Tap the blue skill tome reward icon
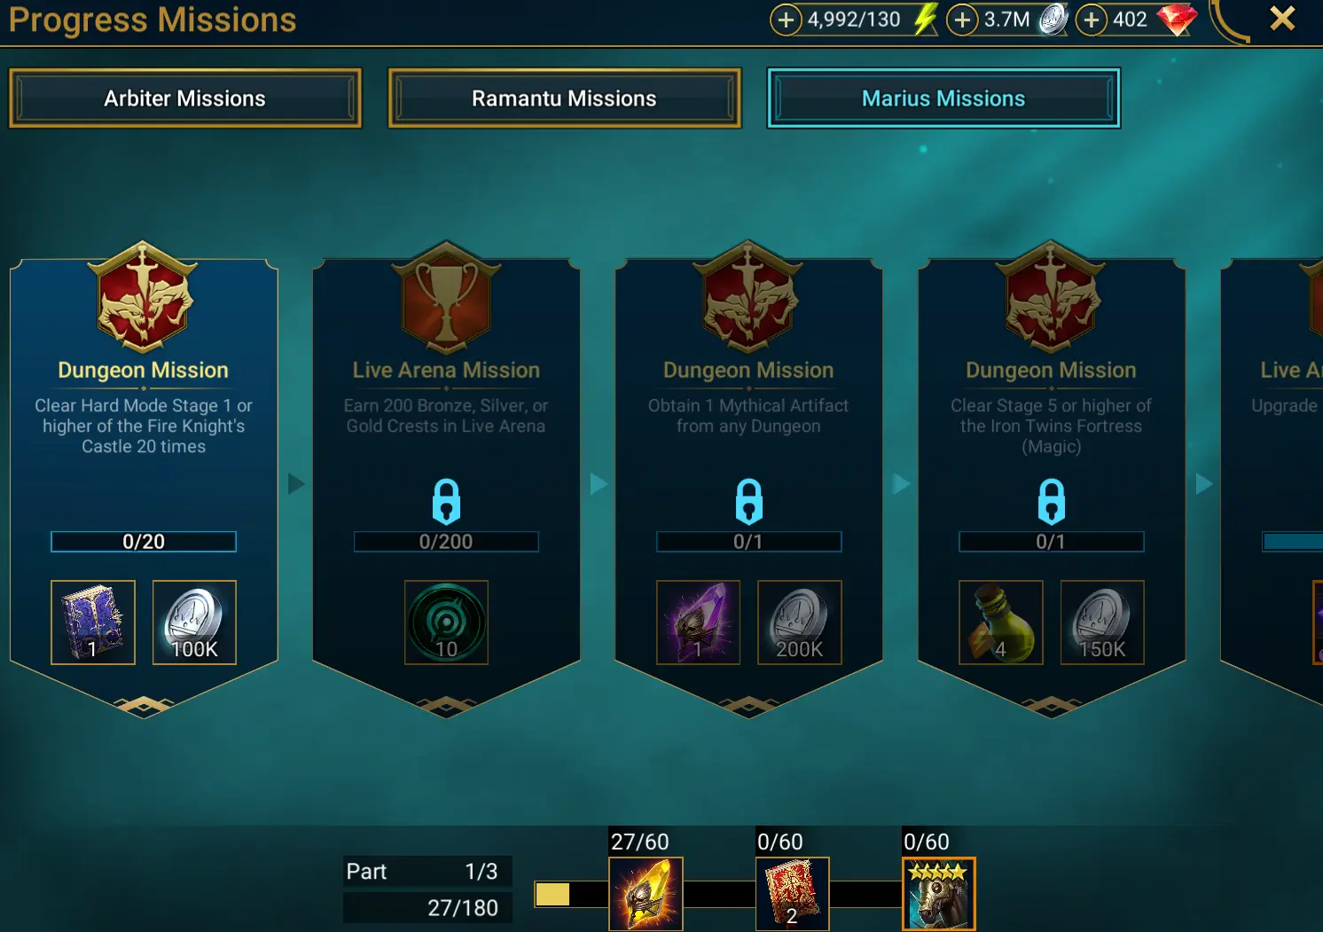1323x932 pixels. pos(93,623)
